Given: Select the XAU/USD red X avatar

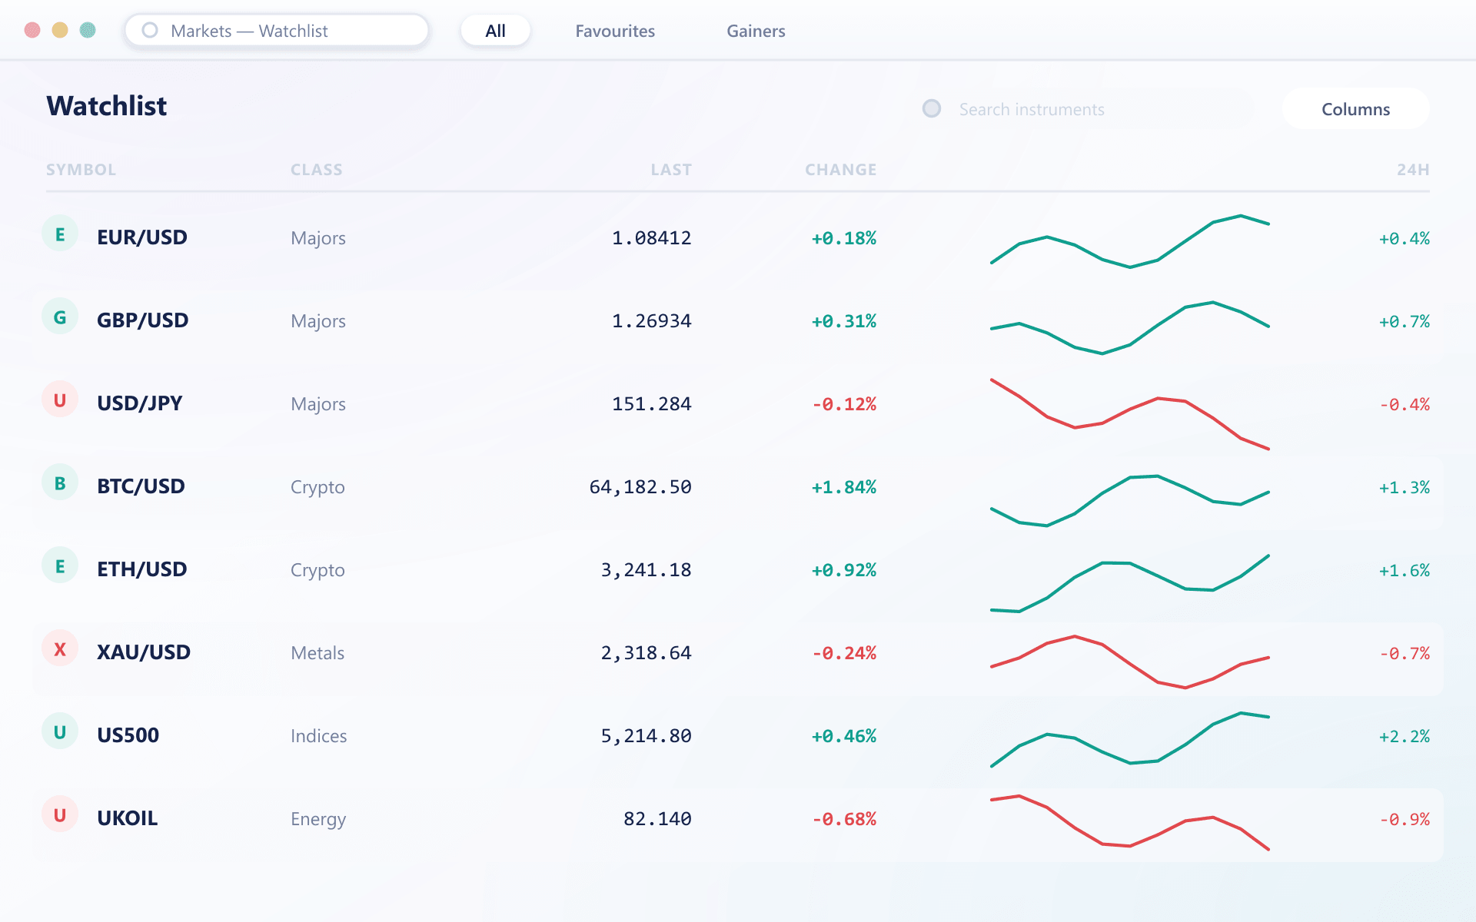Looking at the screenshot, I should [60, 648].
